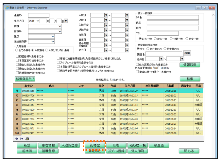This screenshot has width=222, height=162.
Task: Click the printer icon below the results table
Action: pos(27,139)
